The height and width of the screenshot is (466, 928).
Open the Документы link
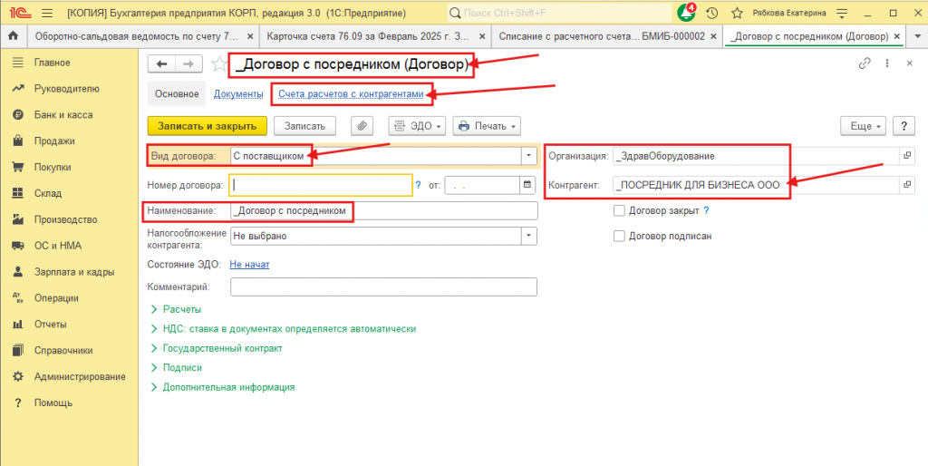pyautogui.click(x=238, y=93)
